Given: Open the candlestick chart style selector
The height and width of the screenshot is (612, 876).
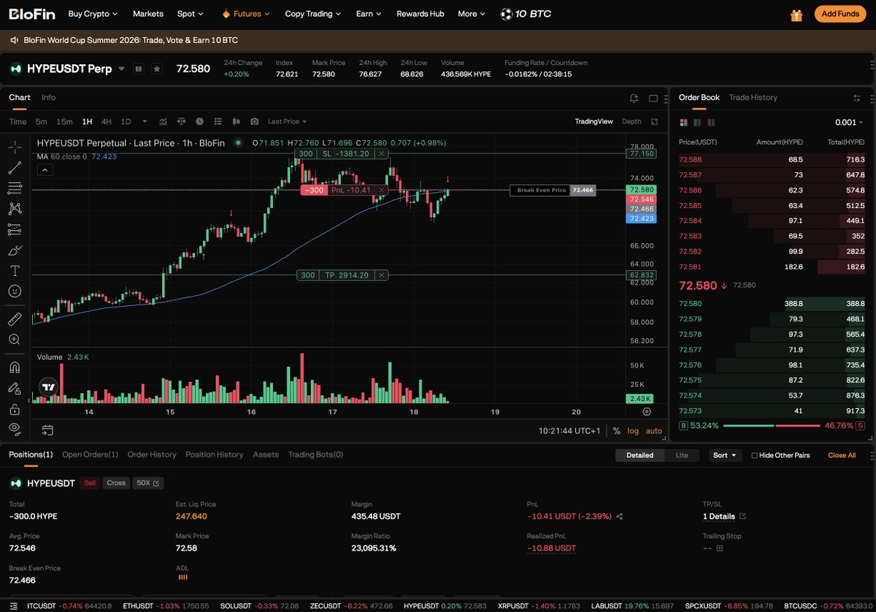Looking at the screenshot, I should click(x=236, y=121).
